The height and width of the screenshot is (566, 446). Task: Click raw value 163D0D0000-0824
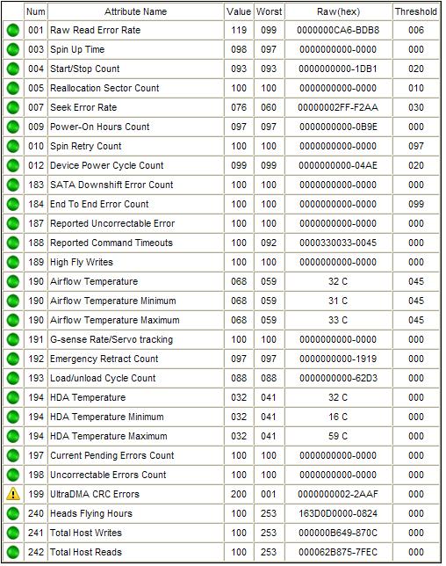[x=338, y=513]
